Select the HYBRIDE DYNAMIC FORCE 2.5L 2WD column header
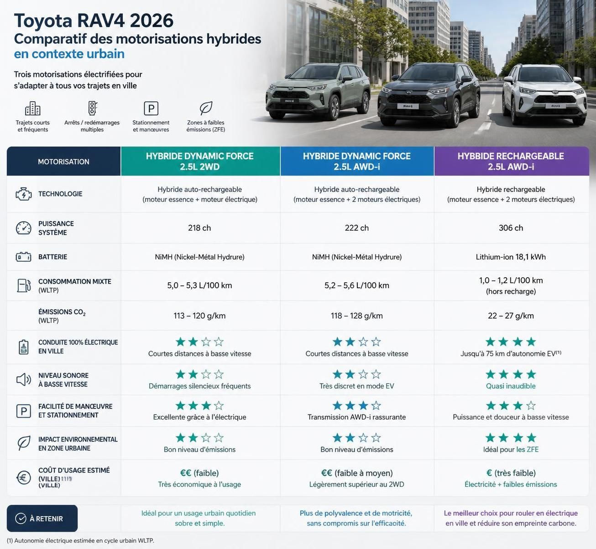Viewport: 596px width, 549px height. pos(200,161)
